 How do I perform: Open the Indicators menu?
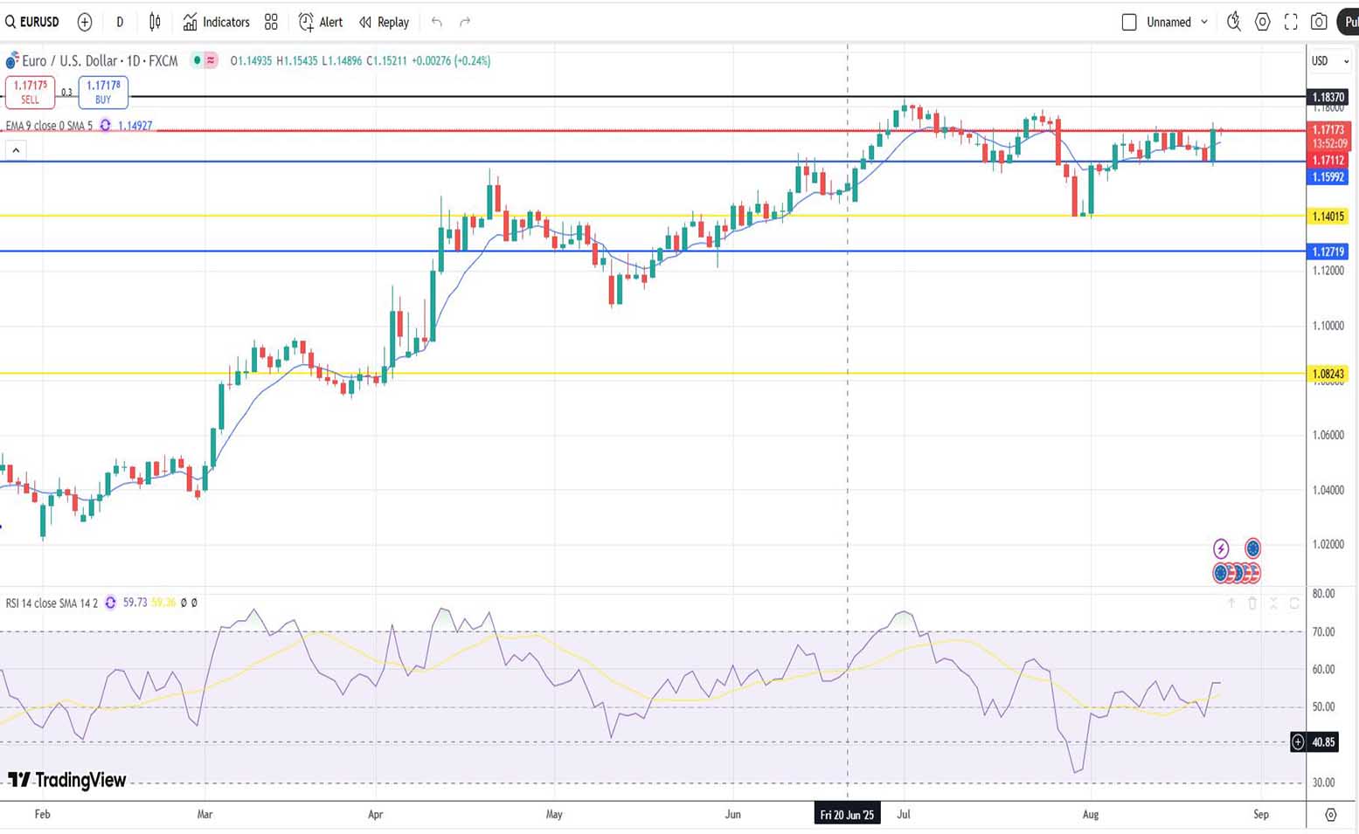point(216,22)
